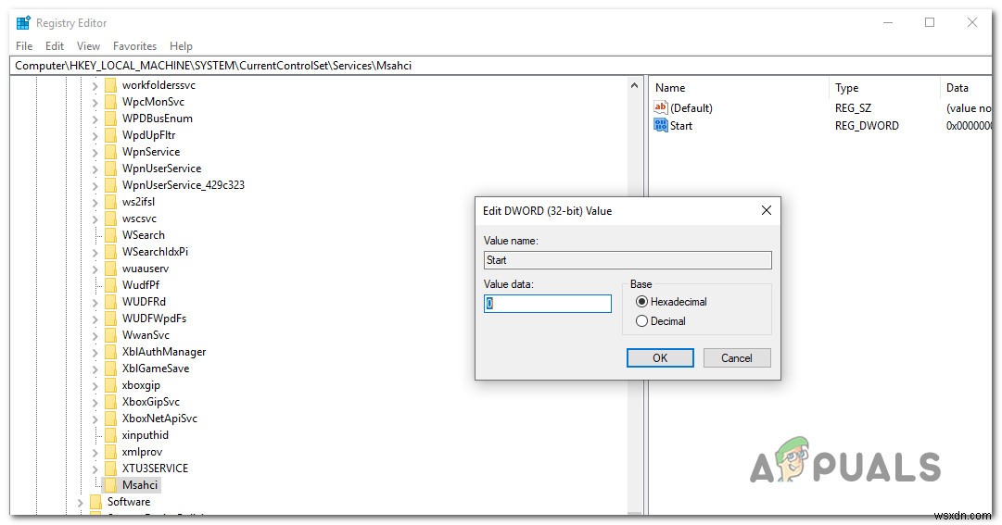The width and height of the screenshot is (1002, 525).
Task: Click the xinputhid folder icon
Action: 110,435
